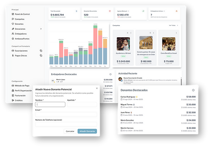Copy the Pagos Únicos form link icon
209x147 pixels.
(41, 56)
